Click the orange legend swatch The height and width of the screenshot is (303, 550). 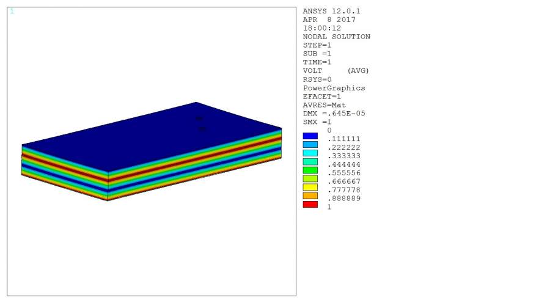pyautogui.click(x=310, y=195)
